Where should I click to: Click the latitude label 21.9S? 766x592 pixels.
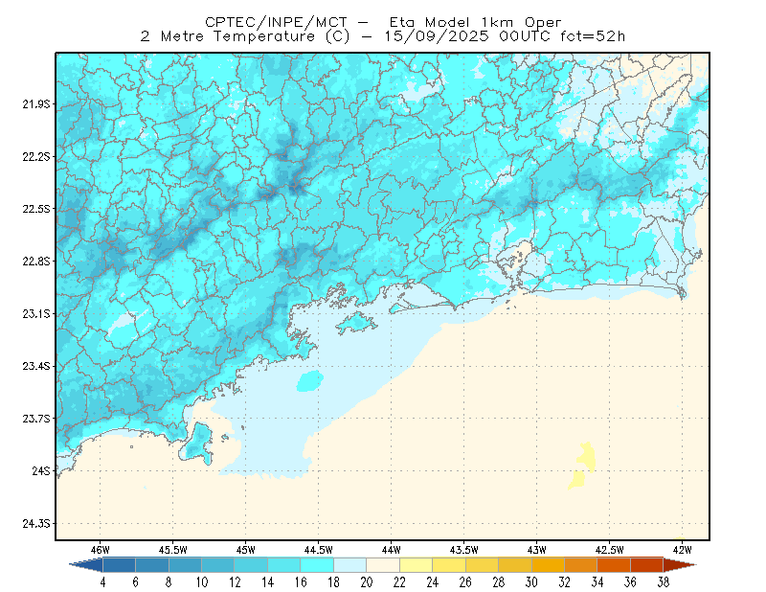coord(36,104)
